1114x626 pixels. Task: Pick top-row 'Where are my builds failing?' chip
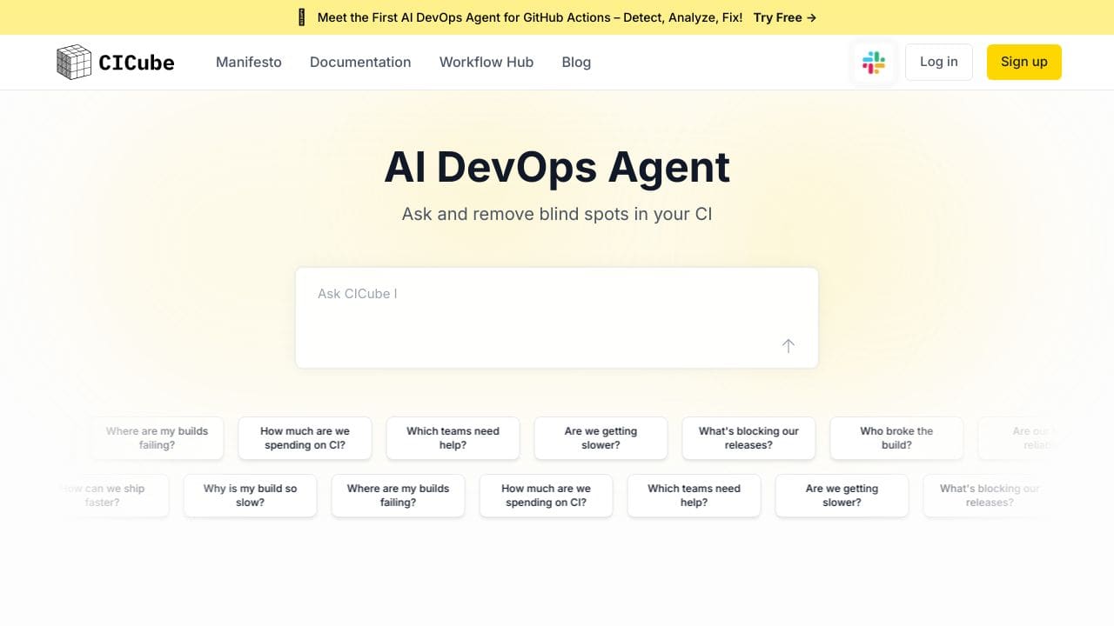157,438
